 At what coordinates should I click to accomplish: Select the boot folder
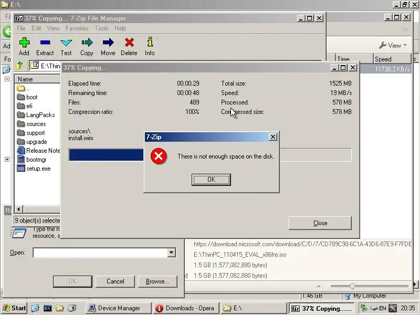[x=27, y=97]
